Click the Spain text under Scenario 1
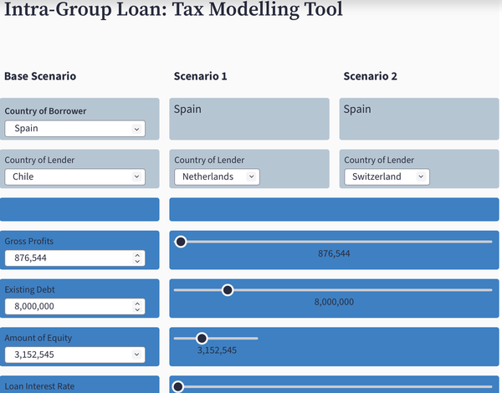Viewport: 502px width, 393px height. tap(187, 110)
